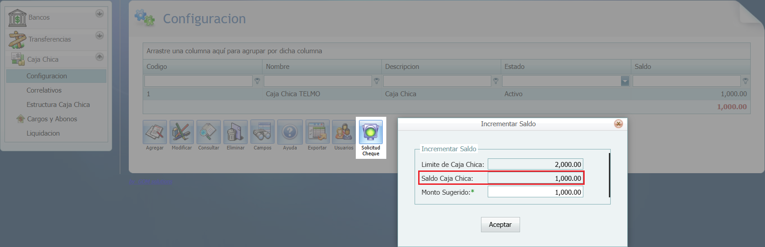765x247 pixels.
Task: Open the Ayuda help icon
Action: point(290,132)
